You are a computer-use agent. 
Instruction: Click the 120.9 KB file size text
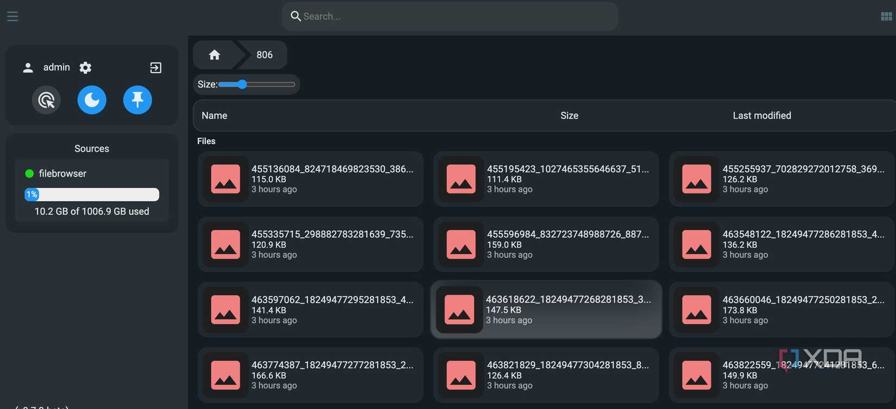coord(269,245)
